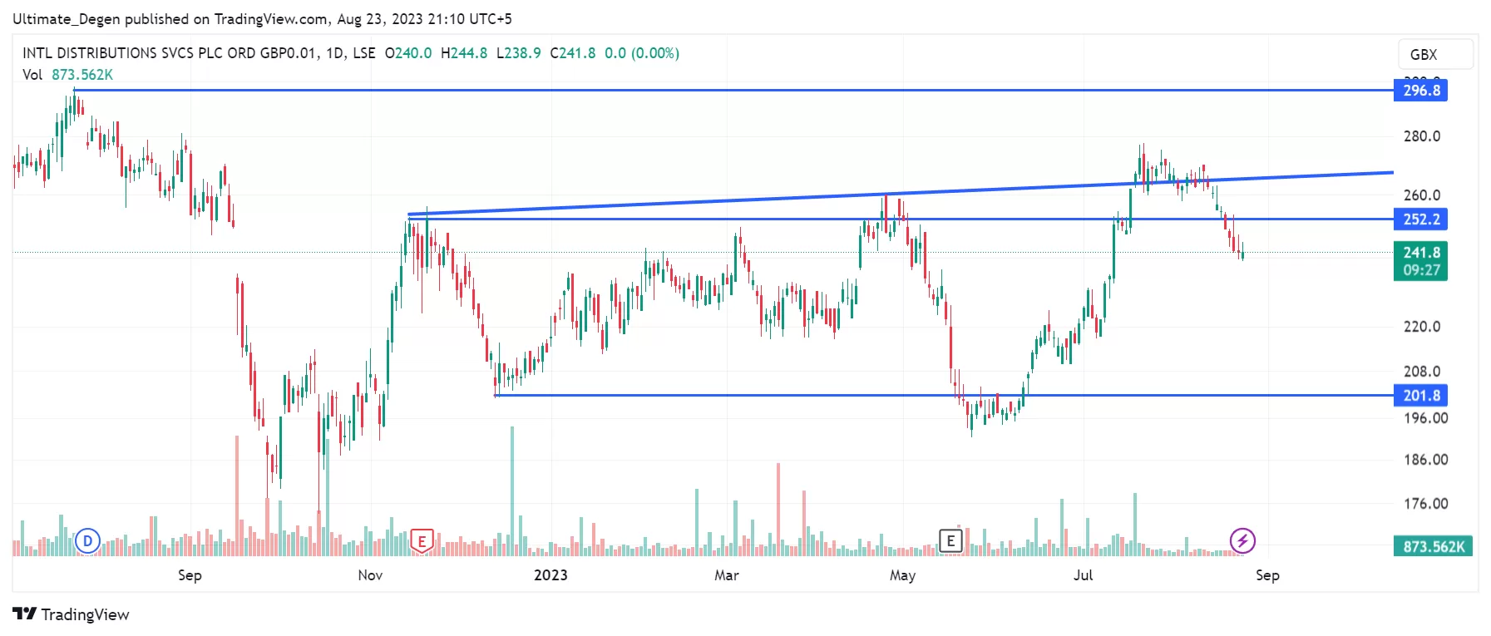Click the Mar label on time axis

727,575
